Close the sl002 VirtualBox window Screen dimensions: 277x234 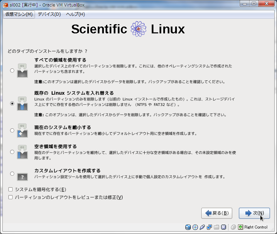(x=267, y=4)
